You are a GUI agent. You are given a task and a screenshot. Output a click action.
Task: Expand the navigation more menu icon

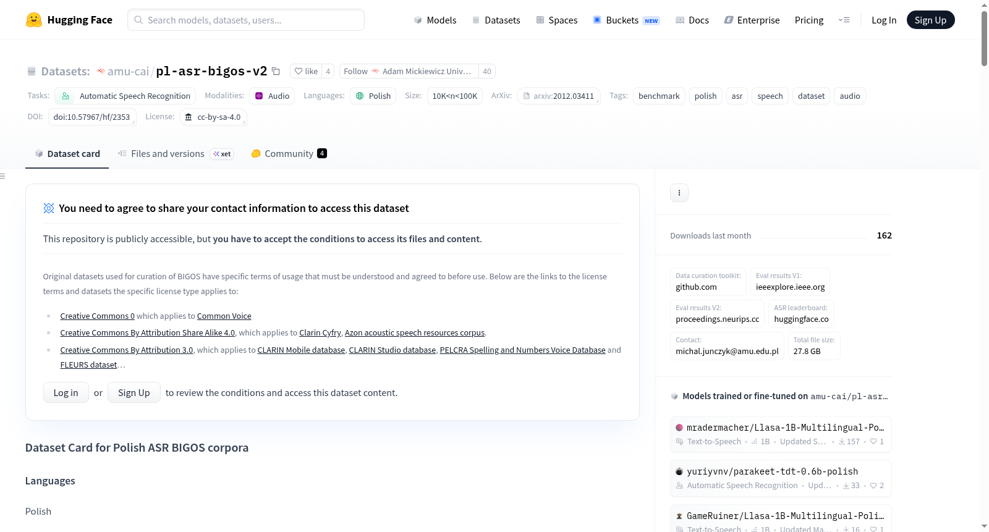(x=844, y=20)
